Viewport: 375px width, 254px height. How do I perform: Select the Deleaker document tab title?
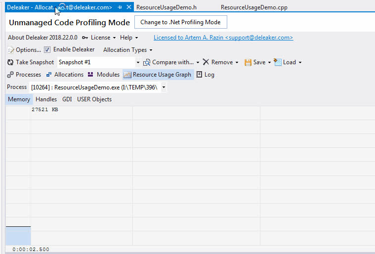pos(59,7)
